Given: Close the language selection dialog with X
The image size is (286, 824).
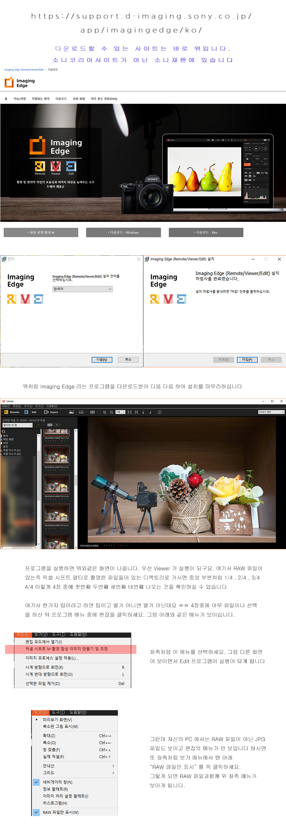Looking at the screenshot, I should click(139, 259).
